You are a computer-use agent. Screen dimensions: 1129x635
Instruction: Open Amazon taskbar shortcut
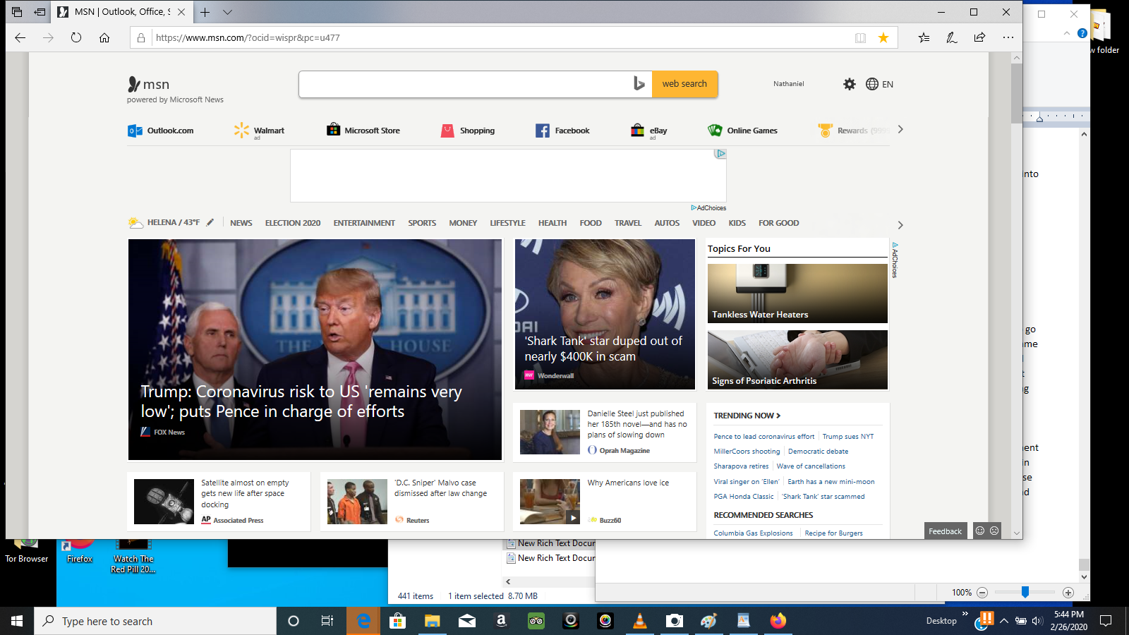pyautogui.click(x=502, y=621)
